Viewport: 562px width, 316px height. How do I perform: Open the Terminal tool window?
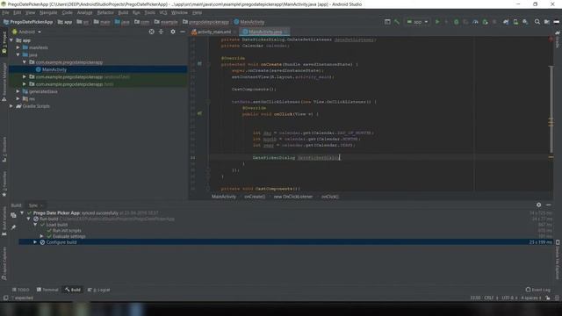coord(47,290)
